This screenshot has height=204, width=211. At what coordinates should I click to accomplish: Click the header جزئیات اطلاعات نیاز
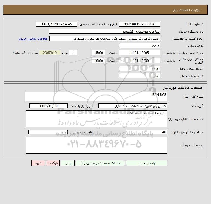coord(187,10)
